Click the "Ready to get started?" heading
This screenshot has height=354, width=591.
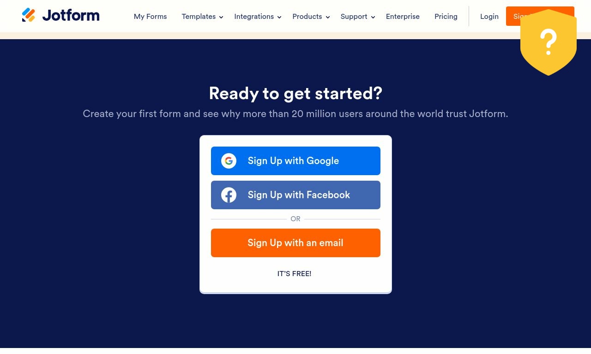295,93
